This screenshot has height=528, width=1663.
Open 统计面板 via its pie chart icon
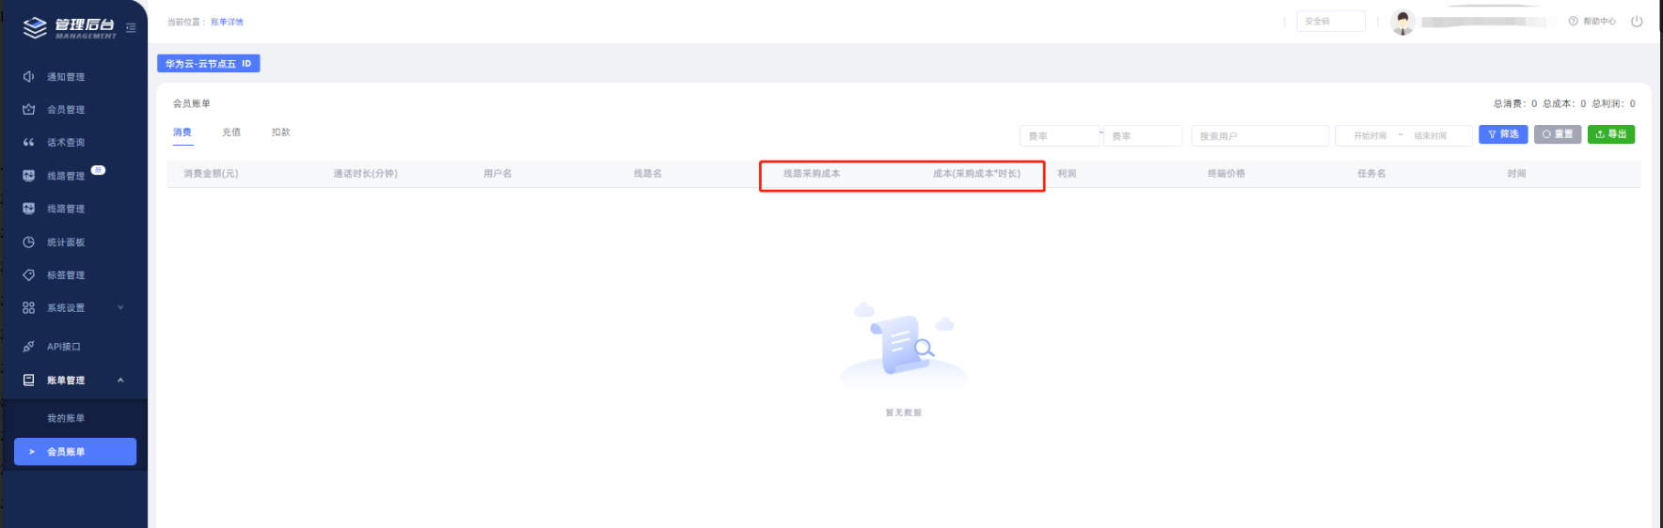28,242
